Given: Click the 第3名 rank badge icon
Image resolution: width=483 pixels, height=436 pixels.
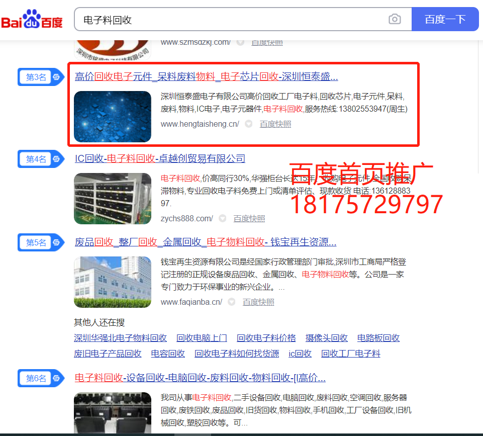Looking at the screenshot, I should [x=41, y=77].
